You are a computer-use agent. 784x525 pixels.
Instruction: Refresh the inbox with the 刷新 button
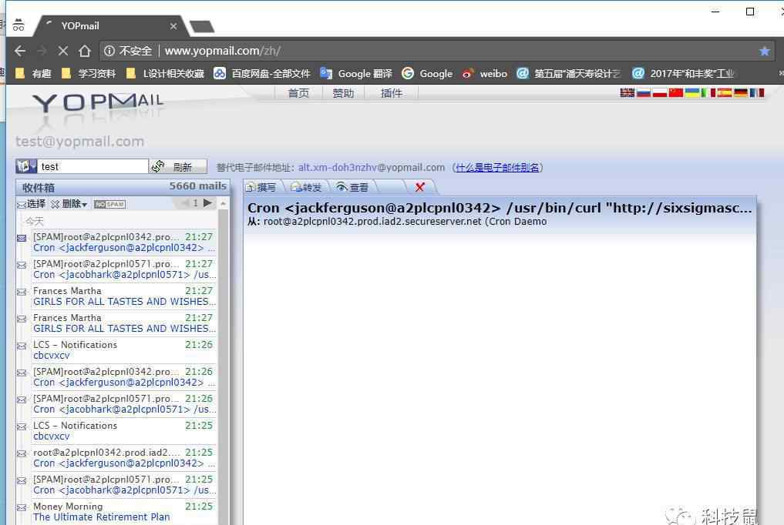pos(179,167)
